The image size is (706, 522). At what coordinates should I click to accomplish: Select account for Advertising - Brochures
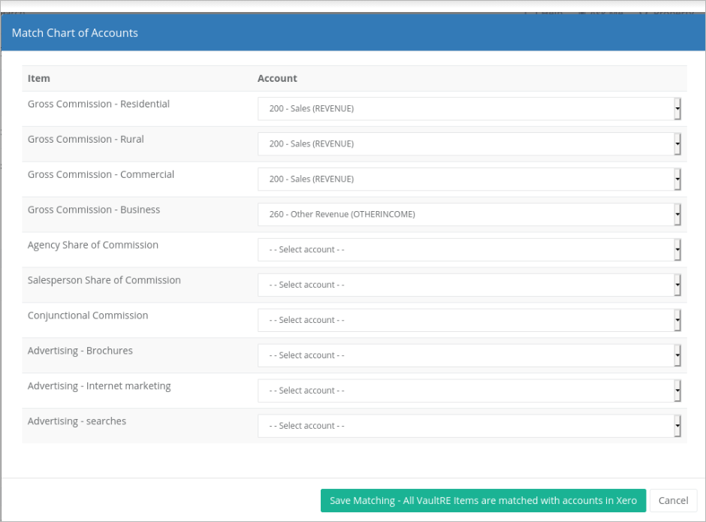coord(469,355)
